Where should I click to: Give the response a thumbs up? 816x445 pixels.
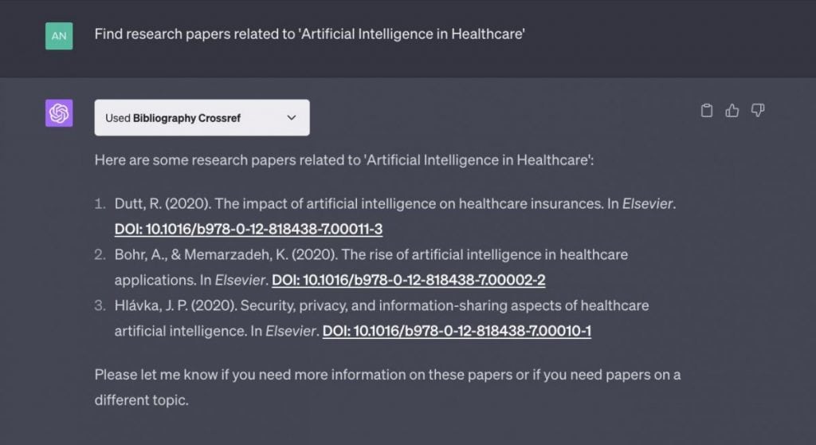click(732, 111)
